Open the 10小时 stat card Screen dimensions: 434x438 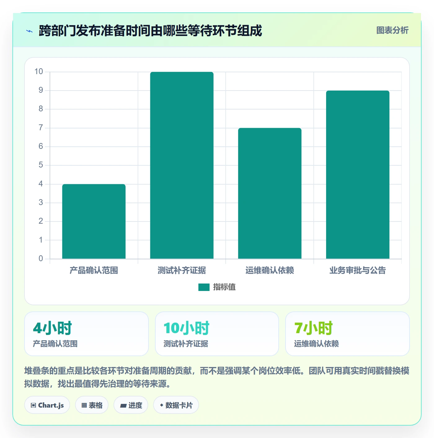(217, 334)
